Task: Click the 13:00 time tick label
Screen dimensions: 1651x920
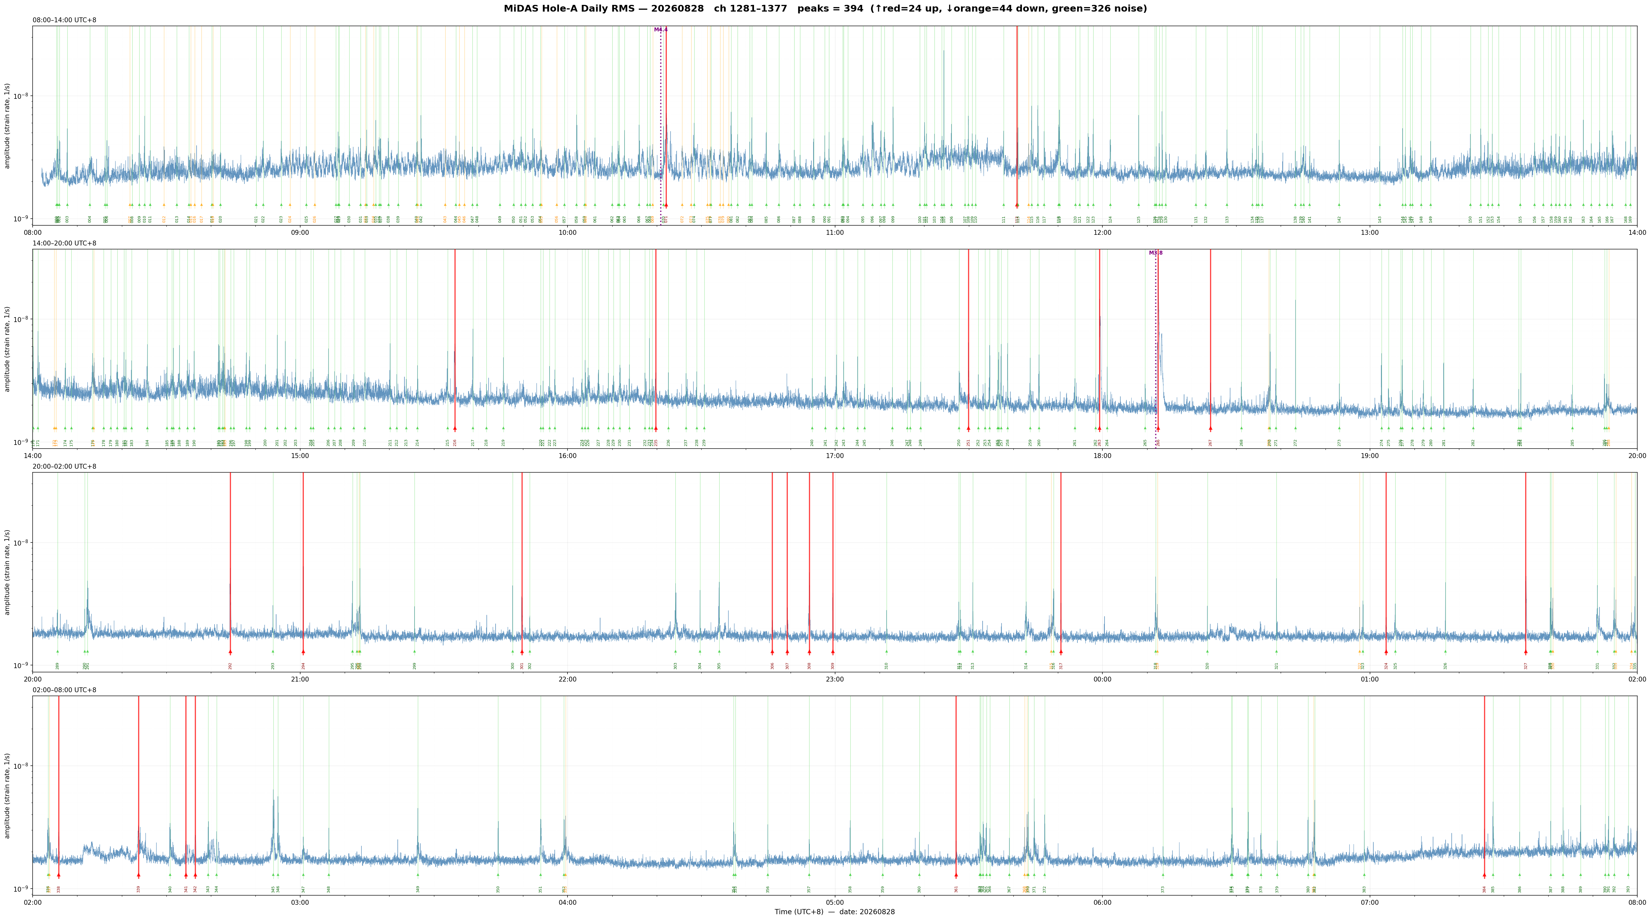Action: click(x=1370, y=232)
